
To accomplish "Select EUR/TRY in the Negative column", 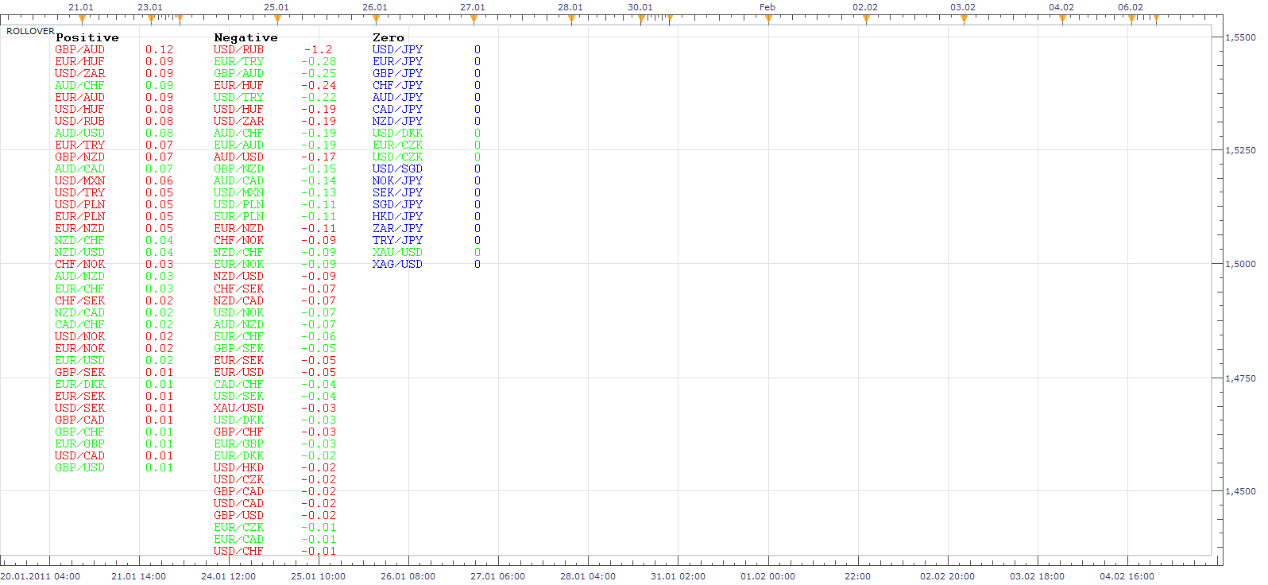I will [x=238, y=61].
